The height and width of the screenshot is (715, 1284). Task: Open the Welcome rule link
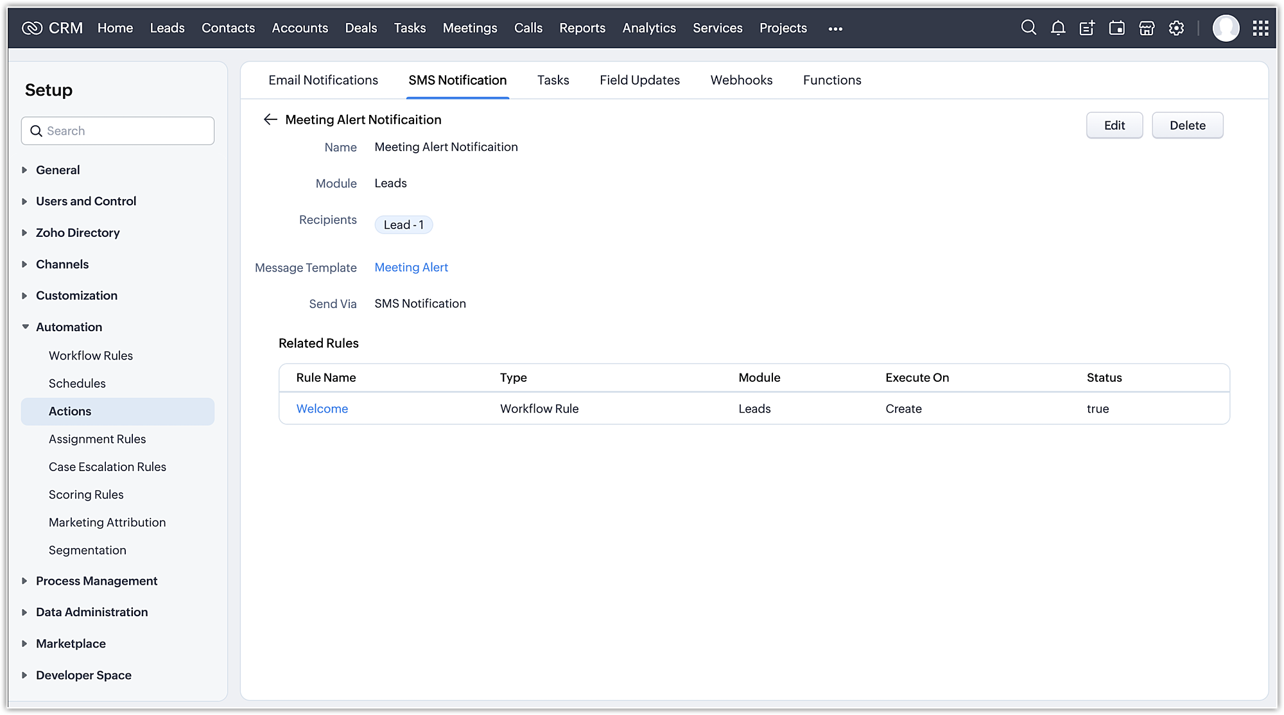[322, 409]
